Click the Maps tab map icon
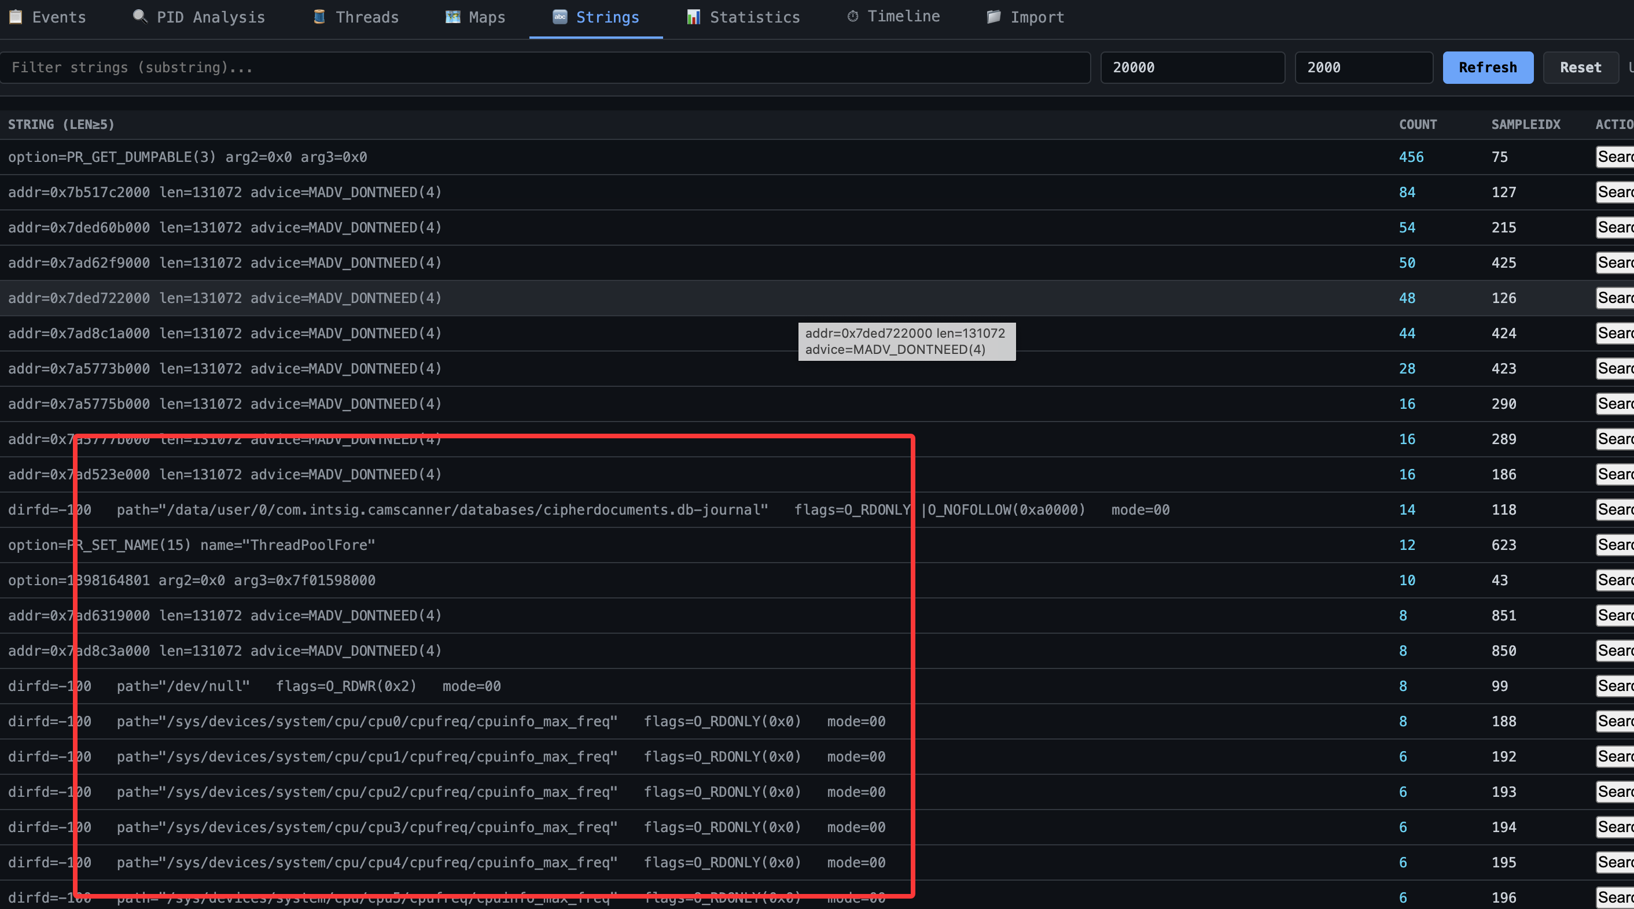Image resolution: width=1634 pixels, height=909 pixels. pos(452,17)
